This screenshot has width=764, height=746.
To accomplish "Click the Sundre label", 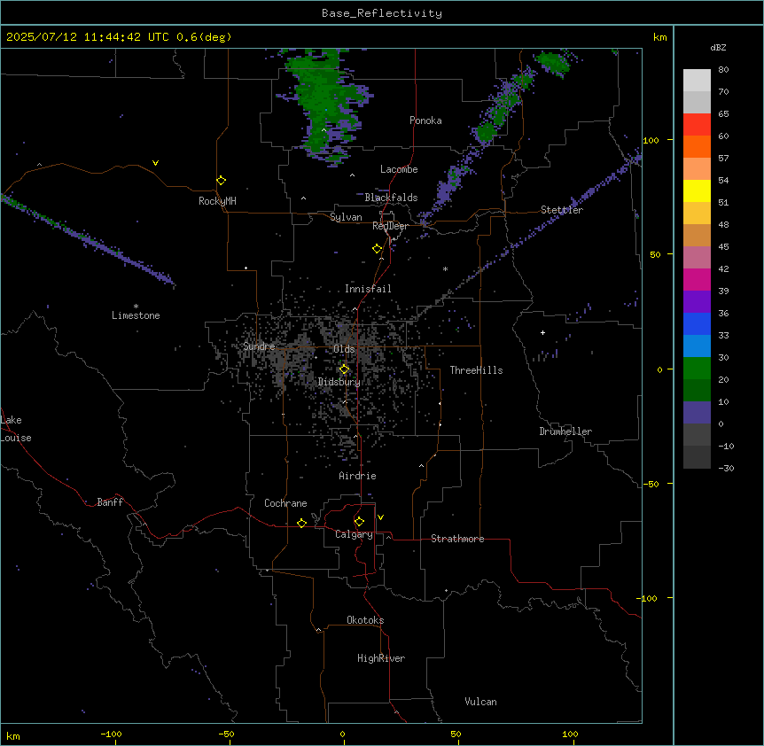I will click(x=259, y=346).
